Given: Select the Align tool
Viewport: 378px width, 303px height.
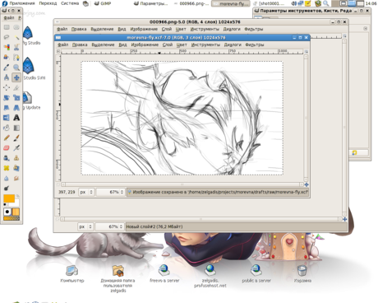Looking at the screenshot, I should pos(7,87).
